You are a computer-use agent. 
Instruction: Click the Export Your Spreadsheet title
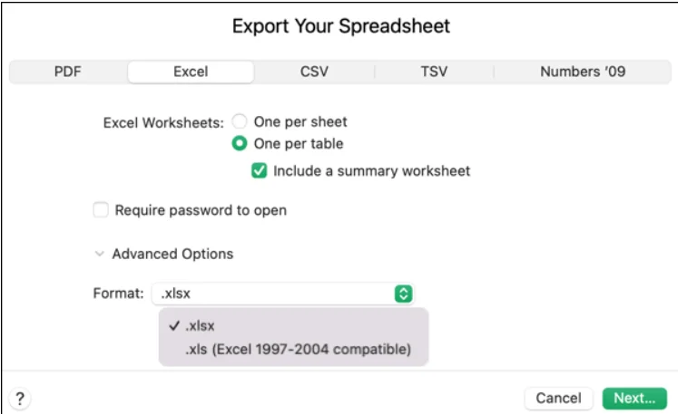(x=340, y=25)
